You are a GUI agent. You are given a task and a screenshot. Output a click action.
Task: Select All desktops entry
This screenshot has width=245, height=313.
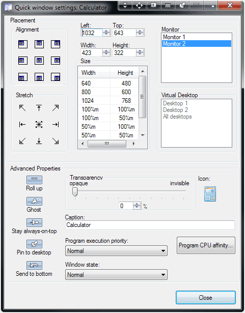pos(197,117)
